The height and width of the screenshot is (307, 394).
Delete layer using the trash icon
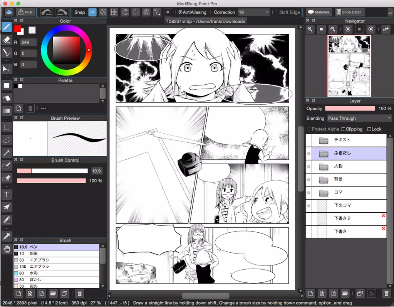[386, 293]
